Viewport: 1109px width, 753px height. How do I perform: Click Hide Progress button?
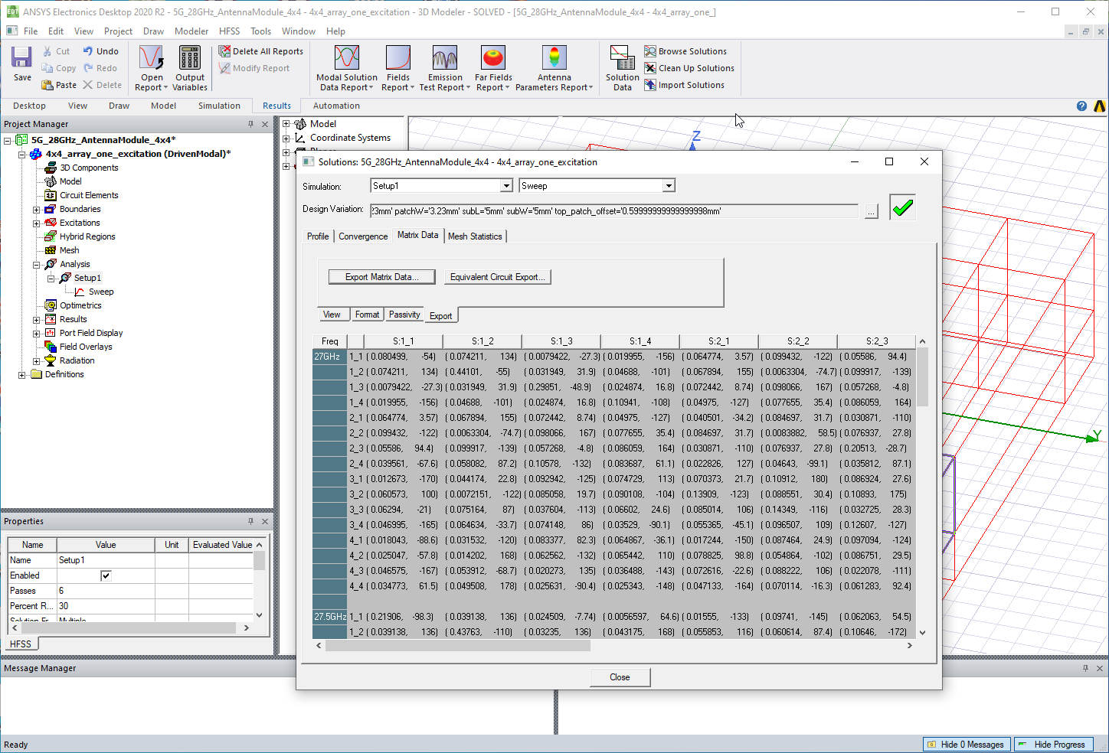pos(1053,744)
